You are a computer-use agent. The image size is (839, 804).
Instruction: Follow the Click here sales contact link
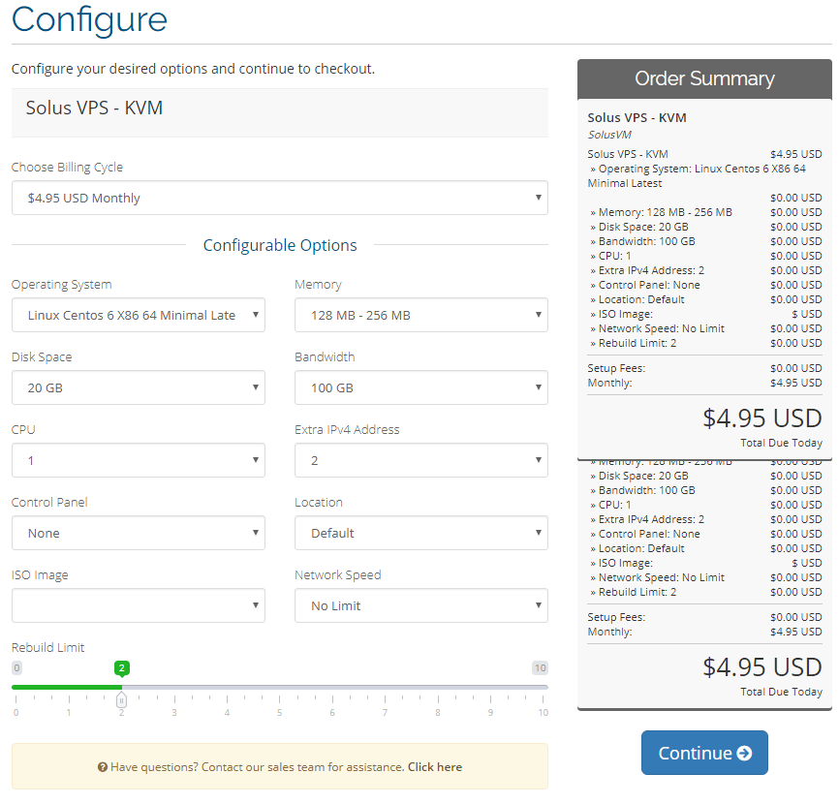click(434, 767)
